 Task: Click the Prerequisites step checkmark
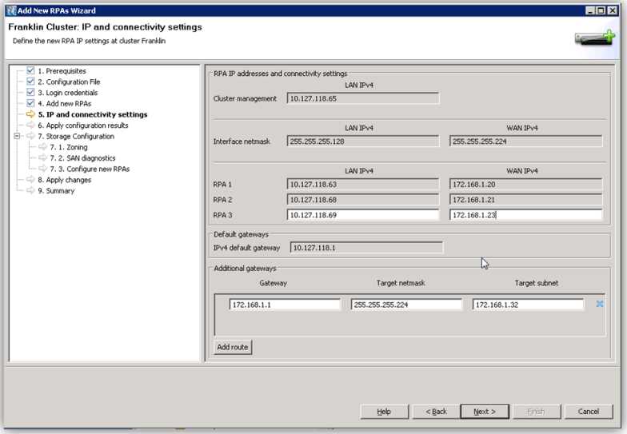tap(30, 70)
